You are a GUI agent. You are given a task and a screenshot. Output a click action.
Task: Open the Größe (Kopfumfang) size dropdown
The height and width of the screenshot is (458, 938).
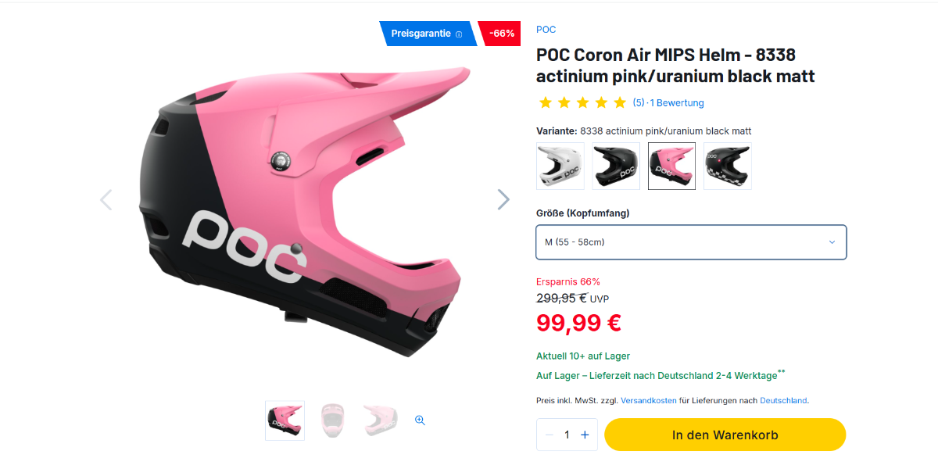coord(691,242)
